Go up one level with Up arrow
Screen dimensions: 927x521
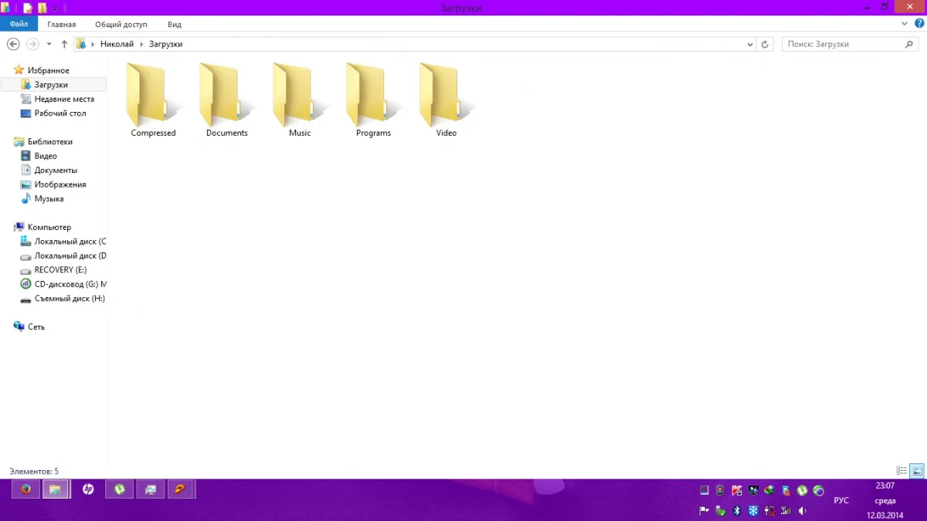64,44
